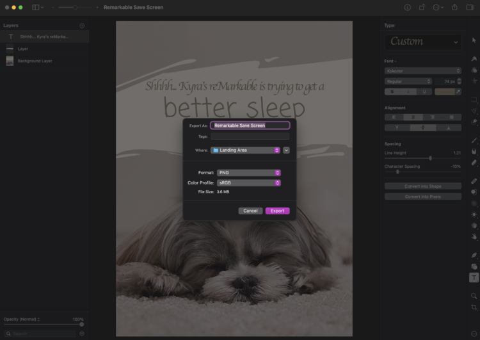Collapse the Font section header
The width and height of the screenshot is (480, 340).
tap(390, 61)
